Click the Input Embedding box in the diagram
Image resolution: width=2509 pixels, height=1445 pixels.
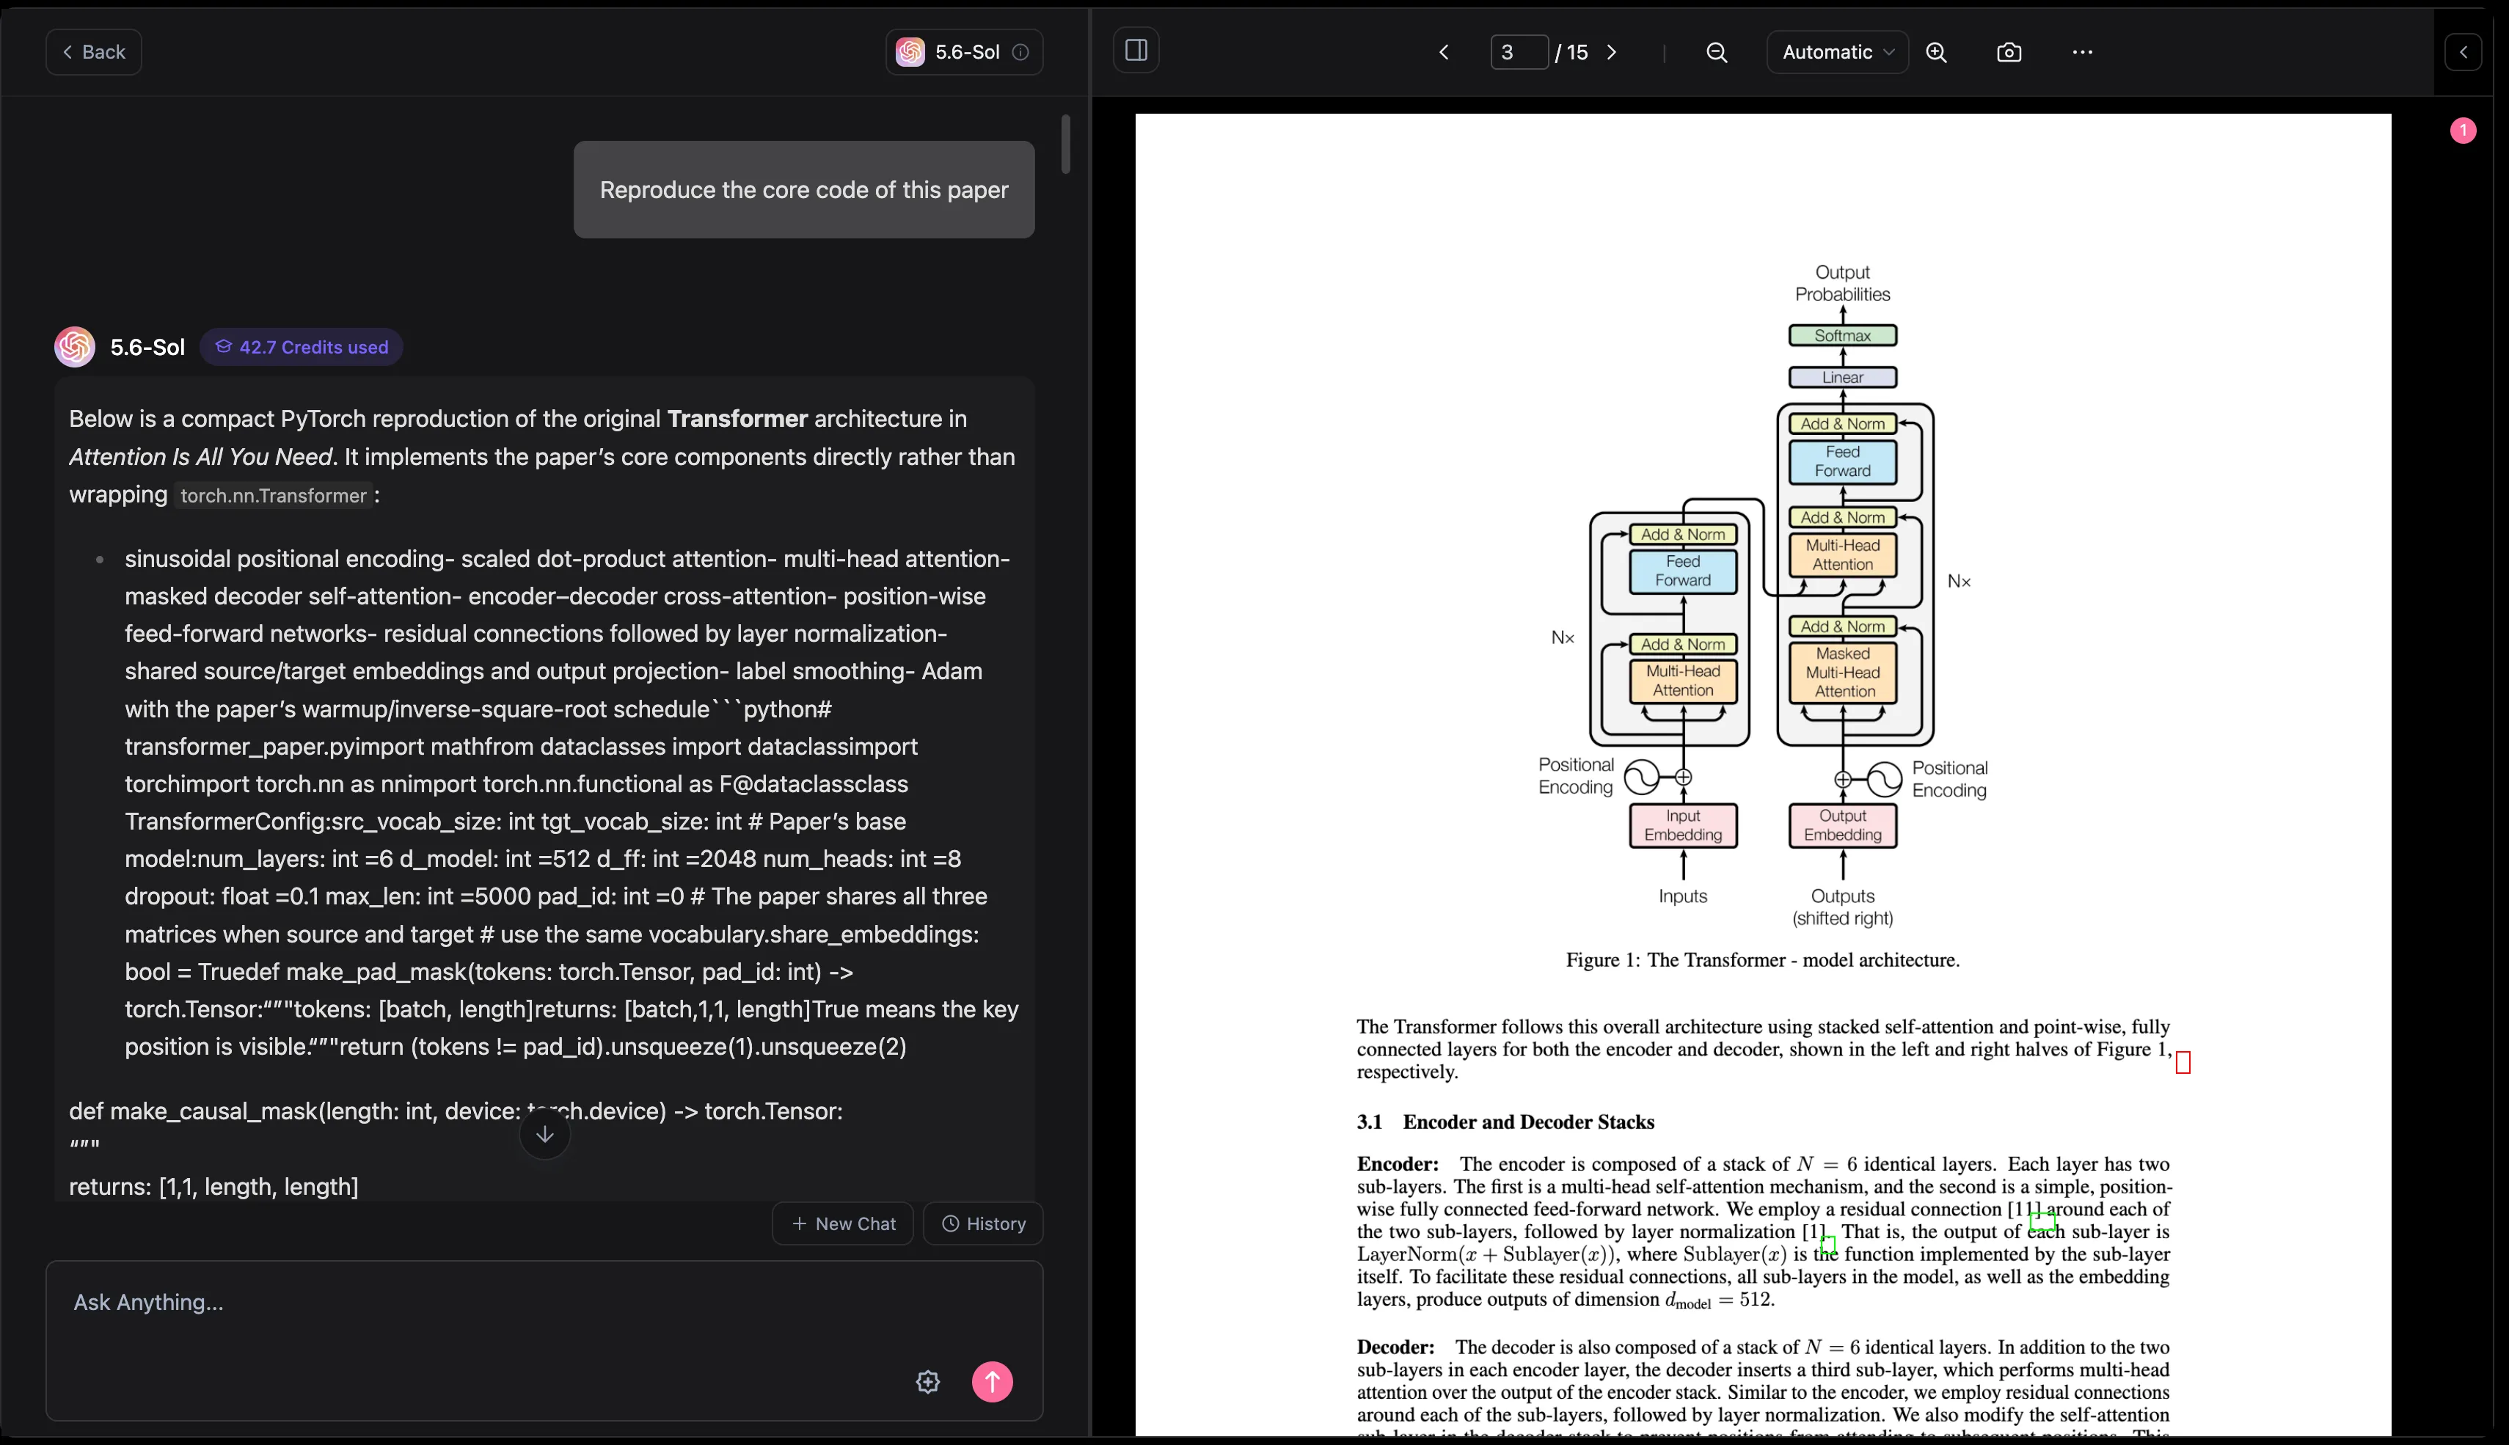pos(1683,824)
